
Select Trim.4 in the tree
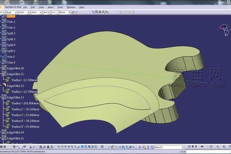[x=11, y=62]
